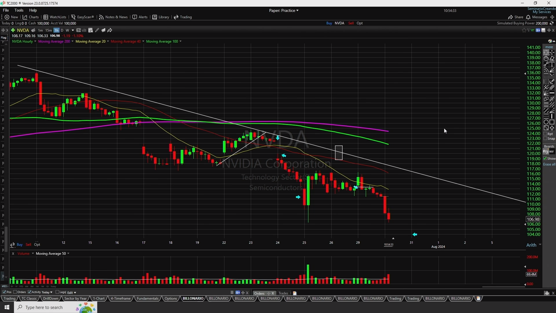Uncheck the Show drawings checkbox
This screenshot has height=313, width=556.
tap(545, 159)
